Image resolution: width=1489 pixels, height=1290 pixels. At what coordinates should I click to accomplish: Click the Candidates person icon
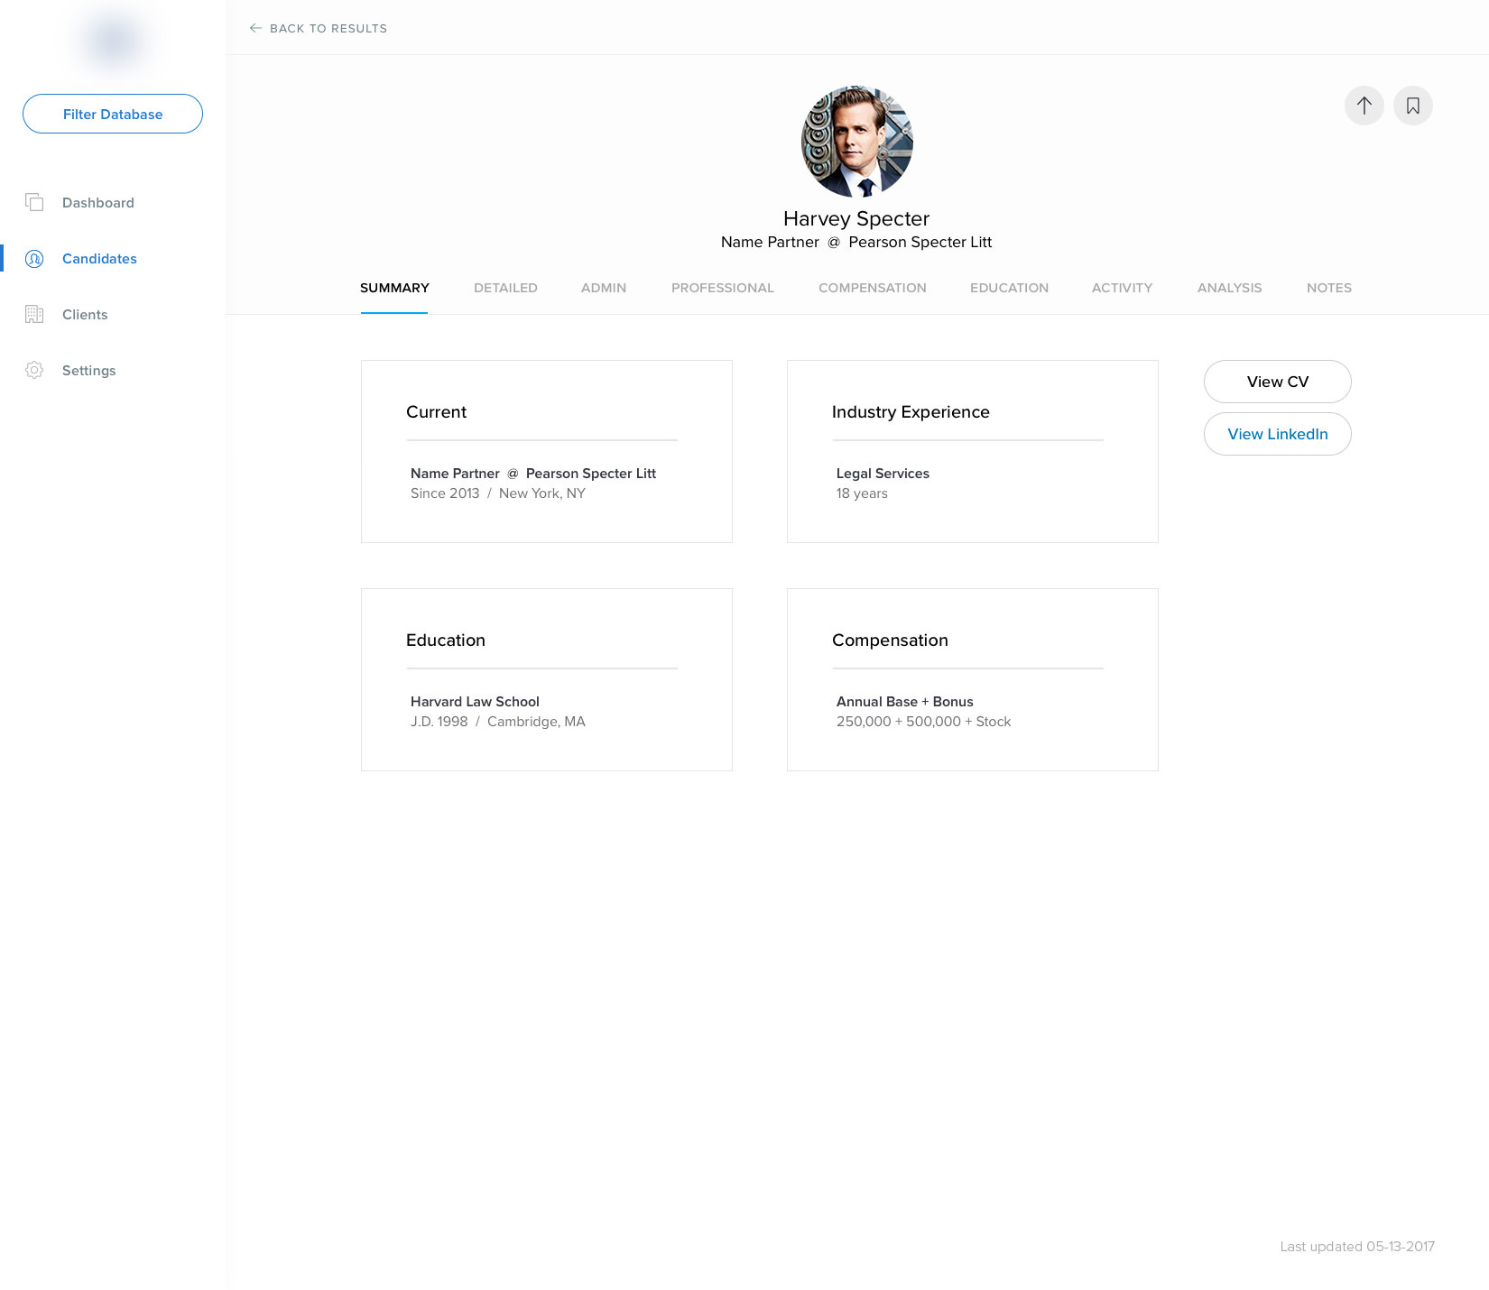(34, 259)
